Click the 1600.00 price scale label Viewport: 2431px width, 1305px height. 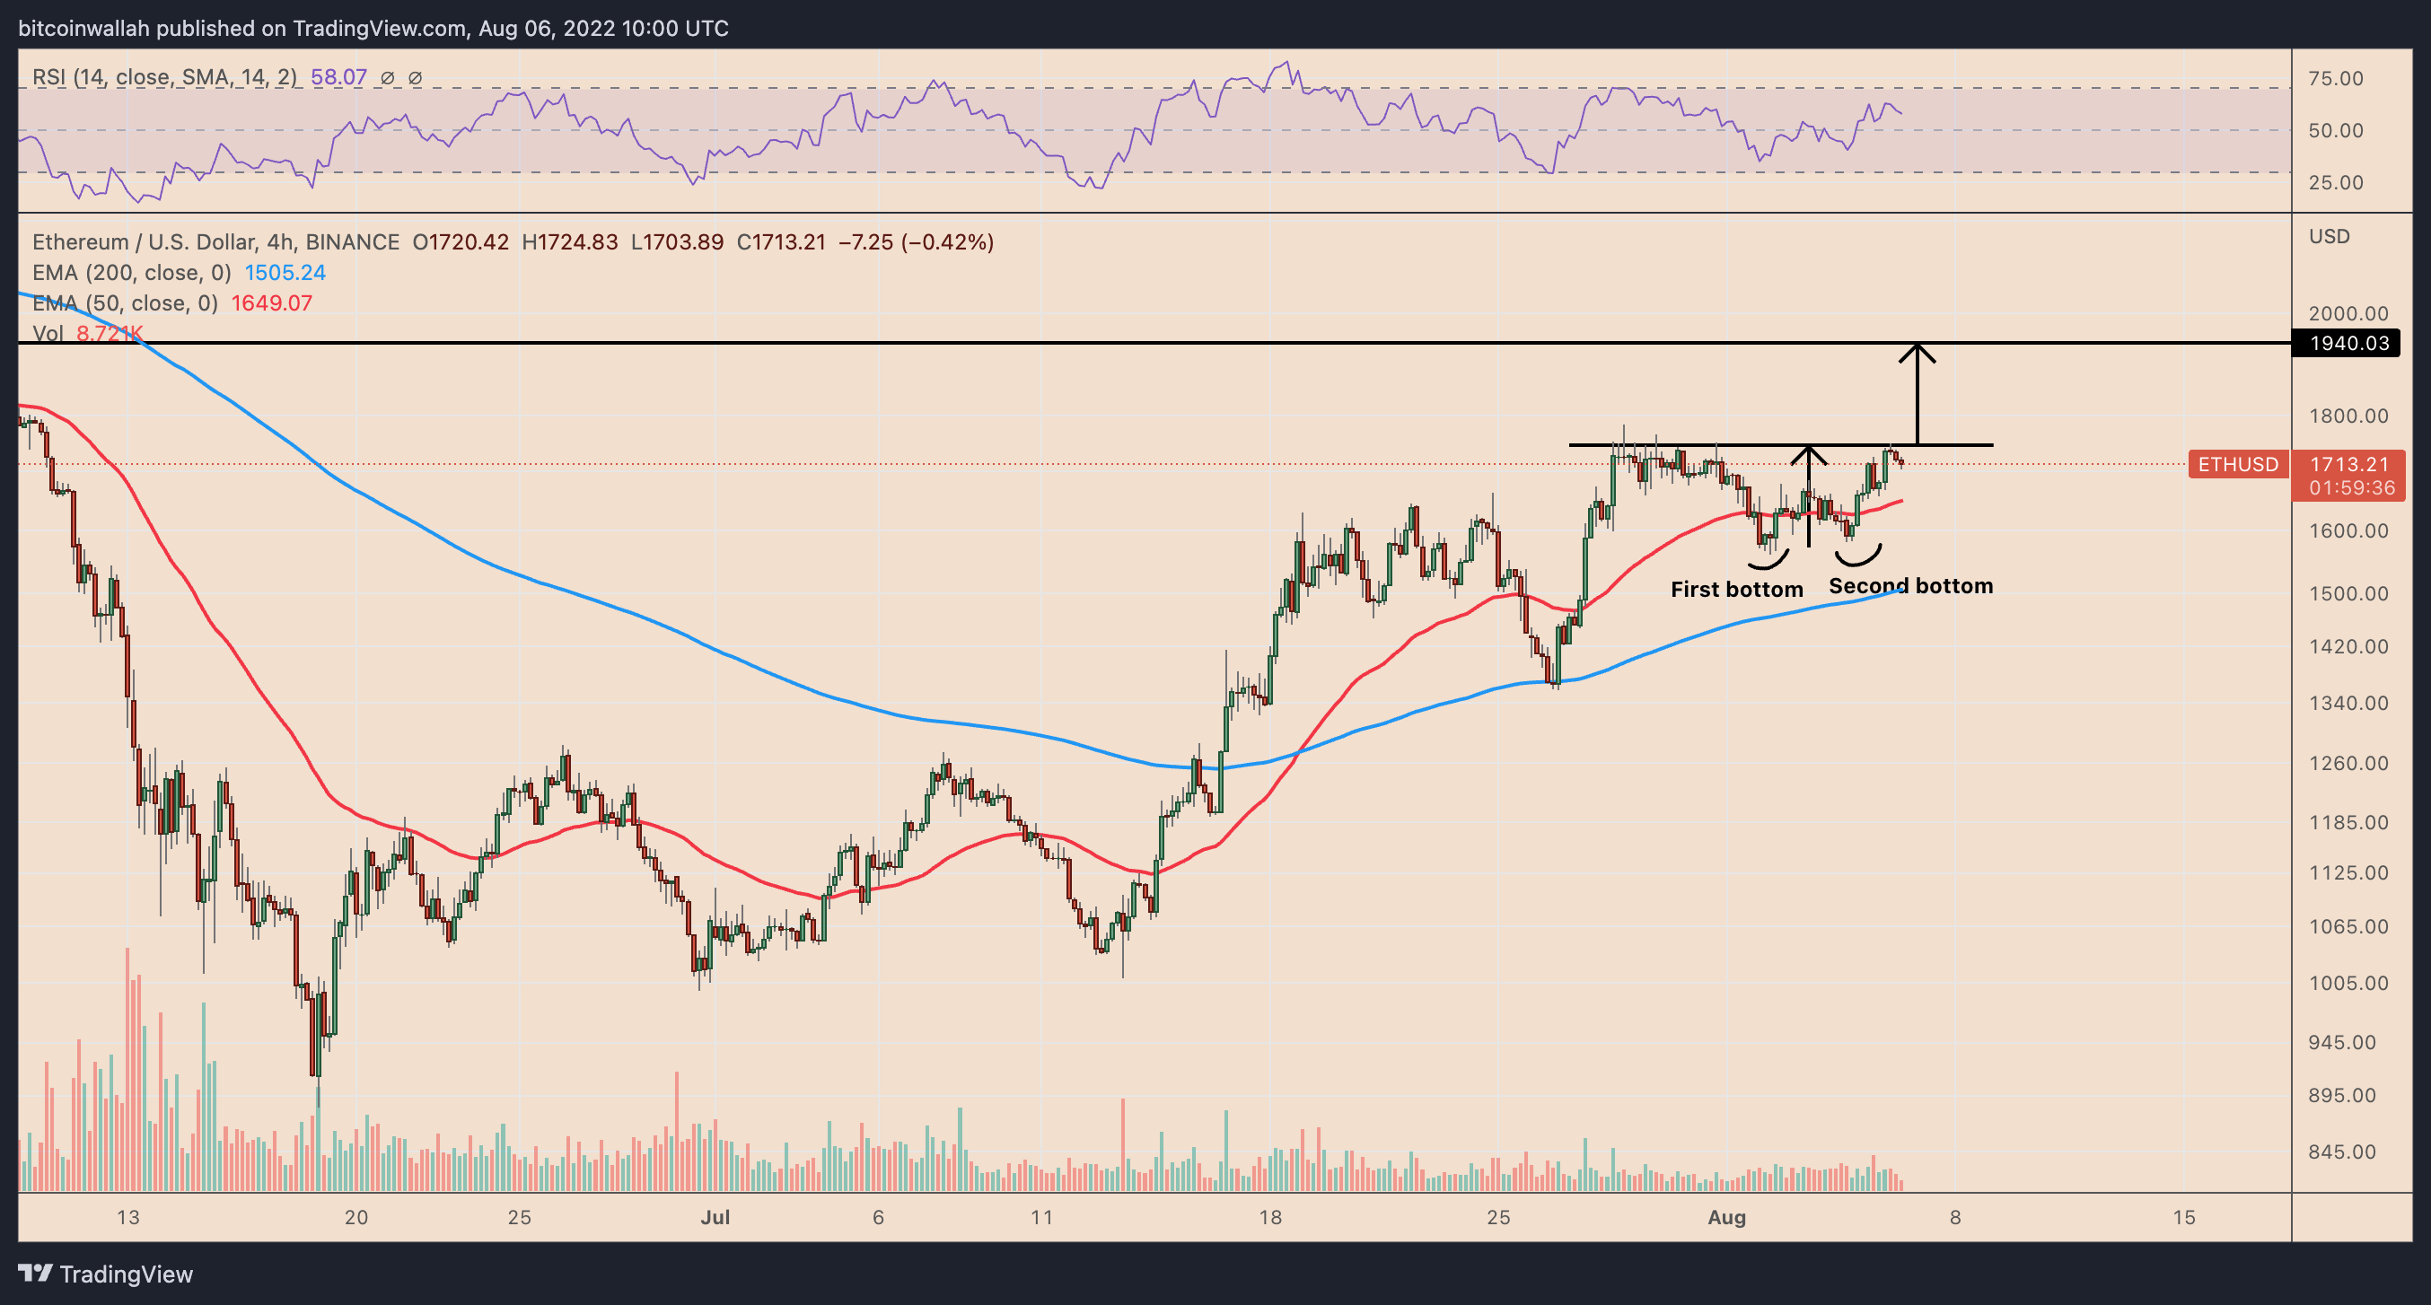(x=2348, y=531)
